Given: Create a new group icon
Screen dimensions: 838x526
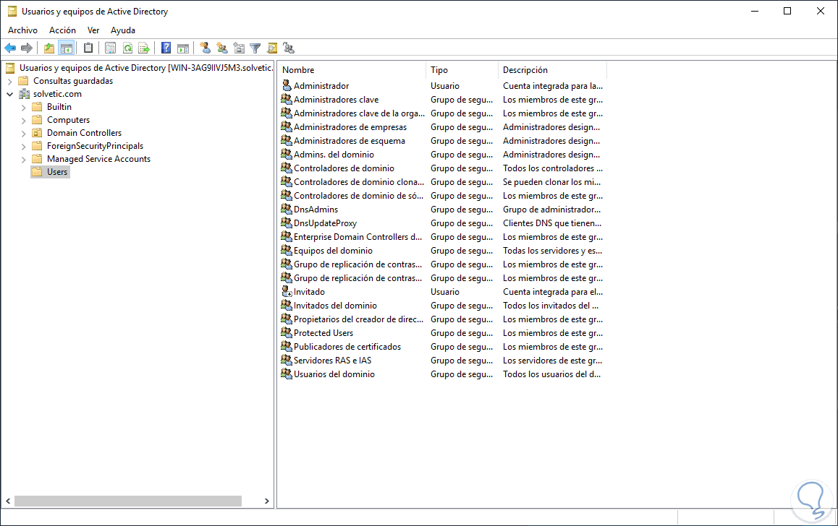Looking at the screenshot, I should coord(222,48).
